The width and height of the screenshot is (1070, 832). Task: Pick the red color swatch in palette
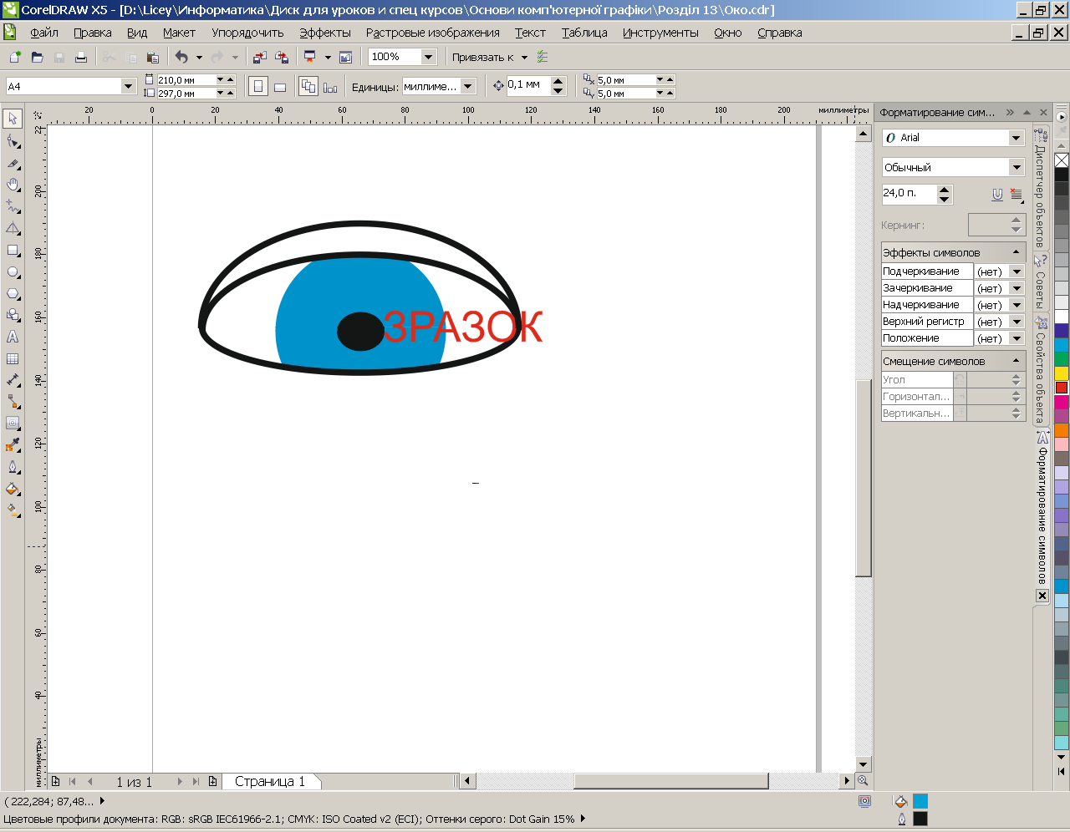[x=1062, y=388]
